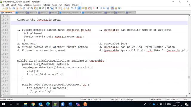The width and height of the screenshot is (191, 107).
Task: Open the Macro menu
Action: [54, 5]
